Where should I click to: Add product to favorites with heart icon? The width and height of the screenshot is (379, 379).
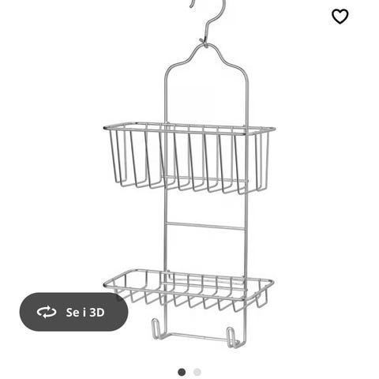(x=340, y=17)
